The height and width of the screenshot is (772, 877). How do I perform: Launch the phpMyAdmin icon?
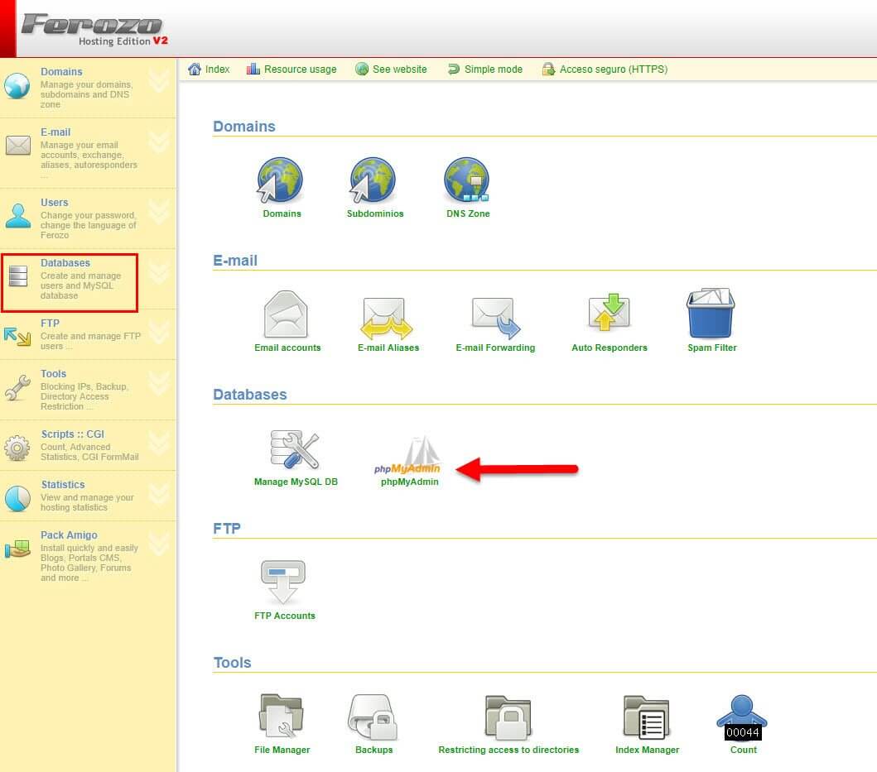[407, 456]
